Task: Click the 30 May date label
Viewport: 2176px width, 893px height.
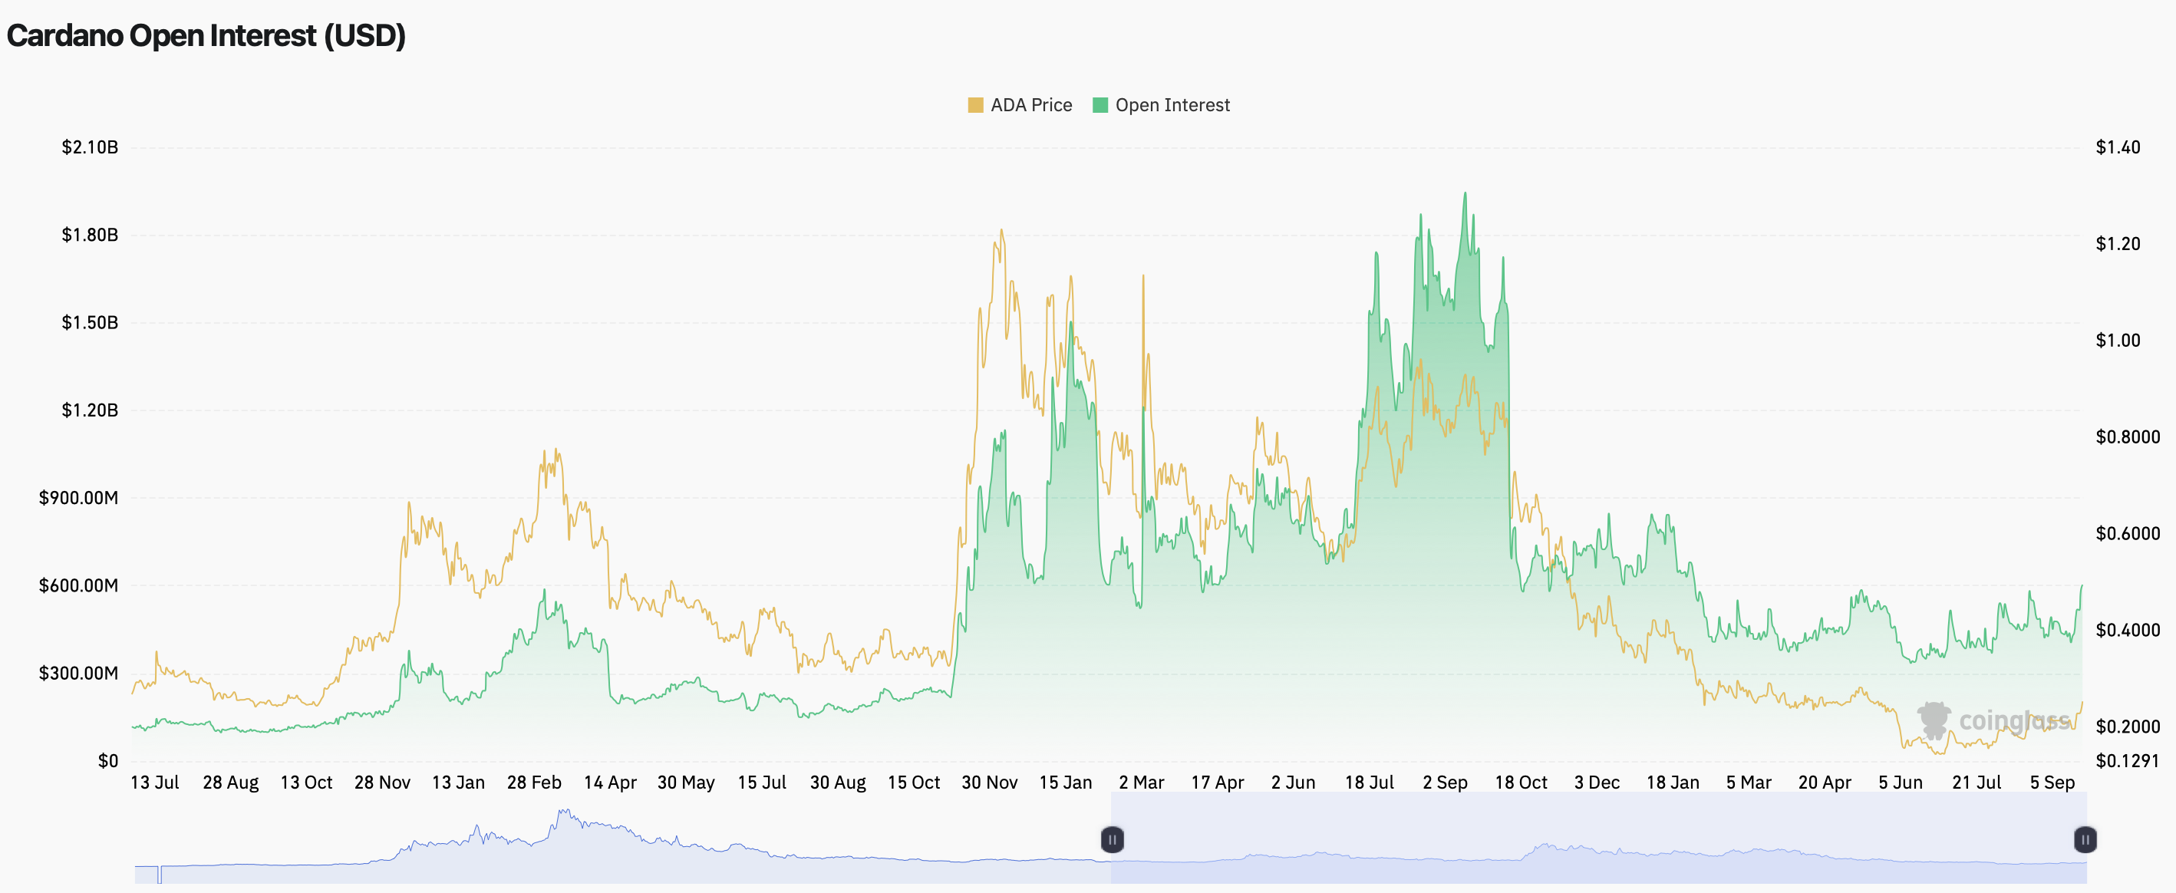Action: click(x=686, y=783)
